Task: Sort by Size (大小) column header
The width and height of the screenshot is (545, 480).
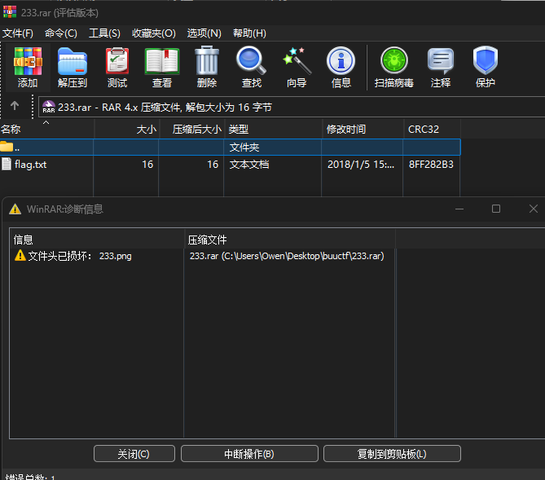Action: point(127,129)
